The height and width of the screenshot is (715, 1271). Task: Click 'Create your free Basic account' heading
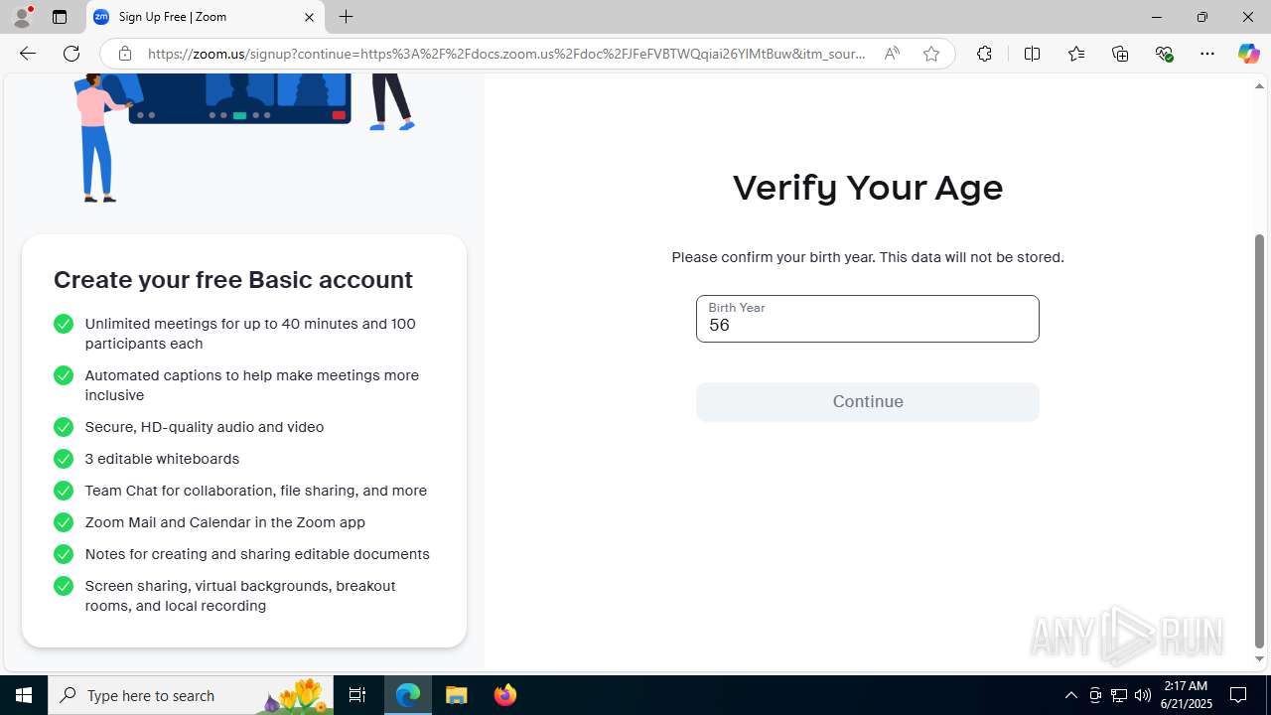(233, 280)
